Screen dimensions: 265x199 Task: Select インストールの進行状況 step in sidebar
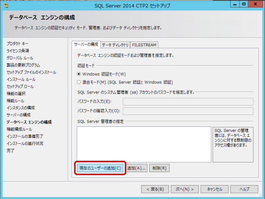tap(25, 144)
